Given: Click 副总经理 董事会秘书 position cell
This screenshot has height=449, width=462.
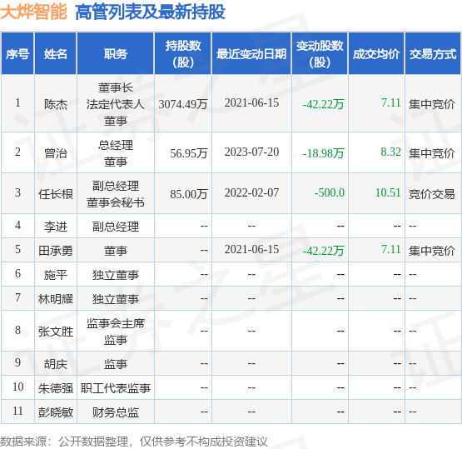Looking at the screenshot, I should pos(116,194).
